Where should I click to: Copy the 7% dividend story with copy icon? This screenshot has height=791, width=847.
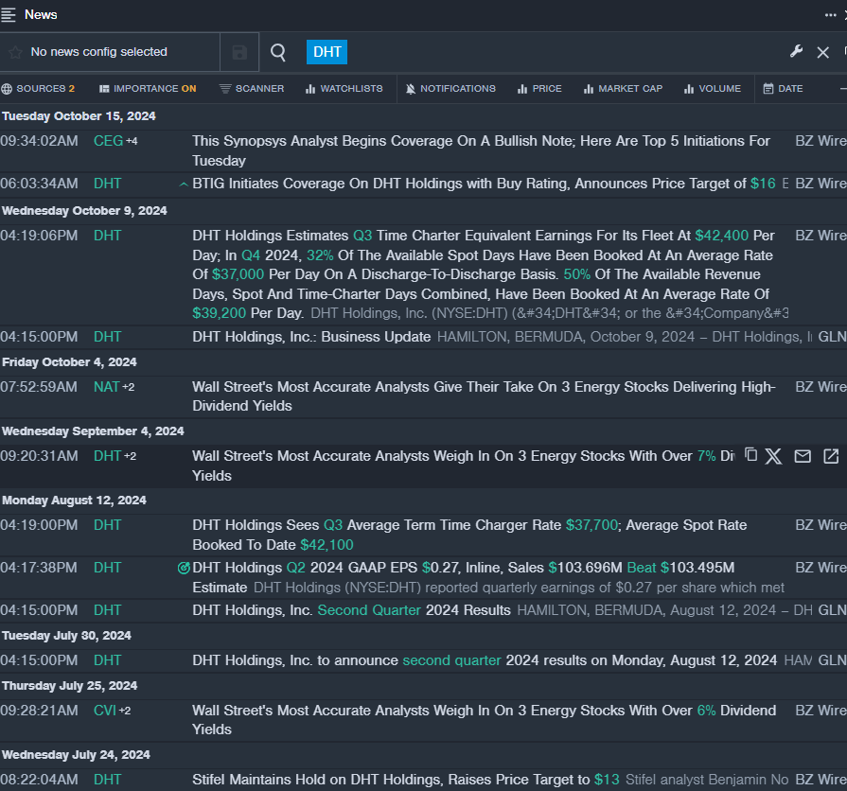(x=750, y=454)
